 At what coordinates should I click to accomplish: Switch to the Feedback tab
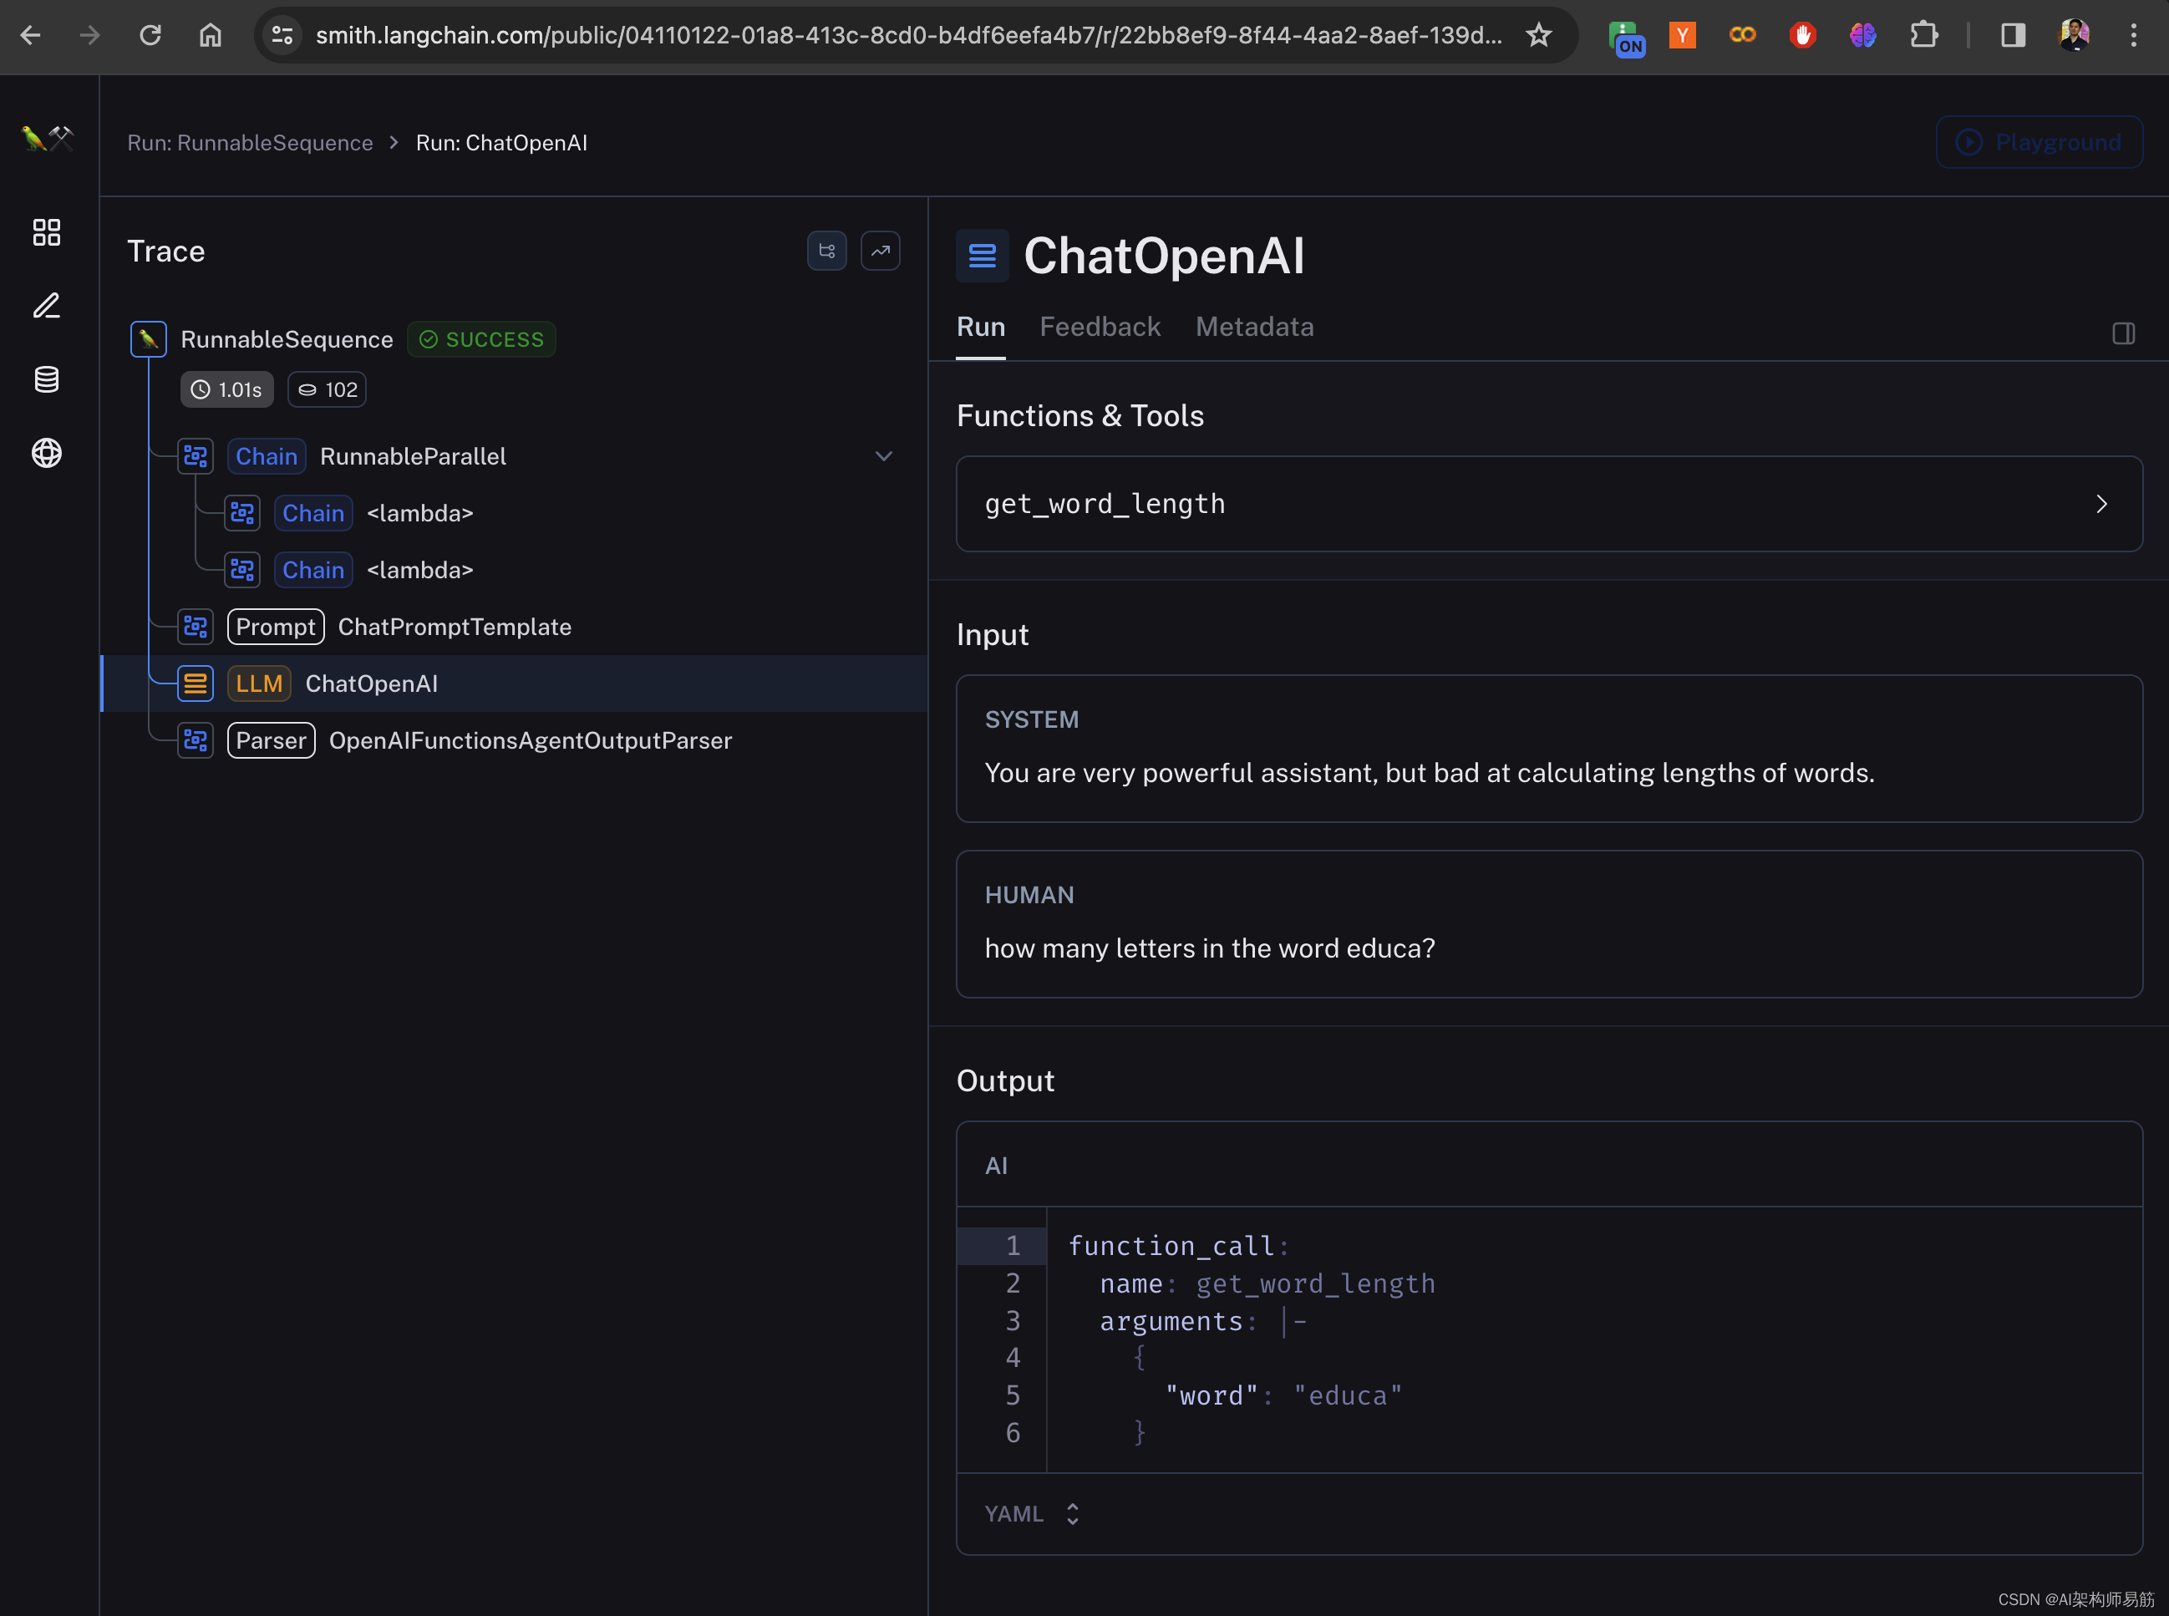[x=1100, y=327]
